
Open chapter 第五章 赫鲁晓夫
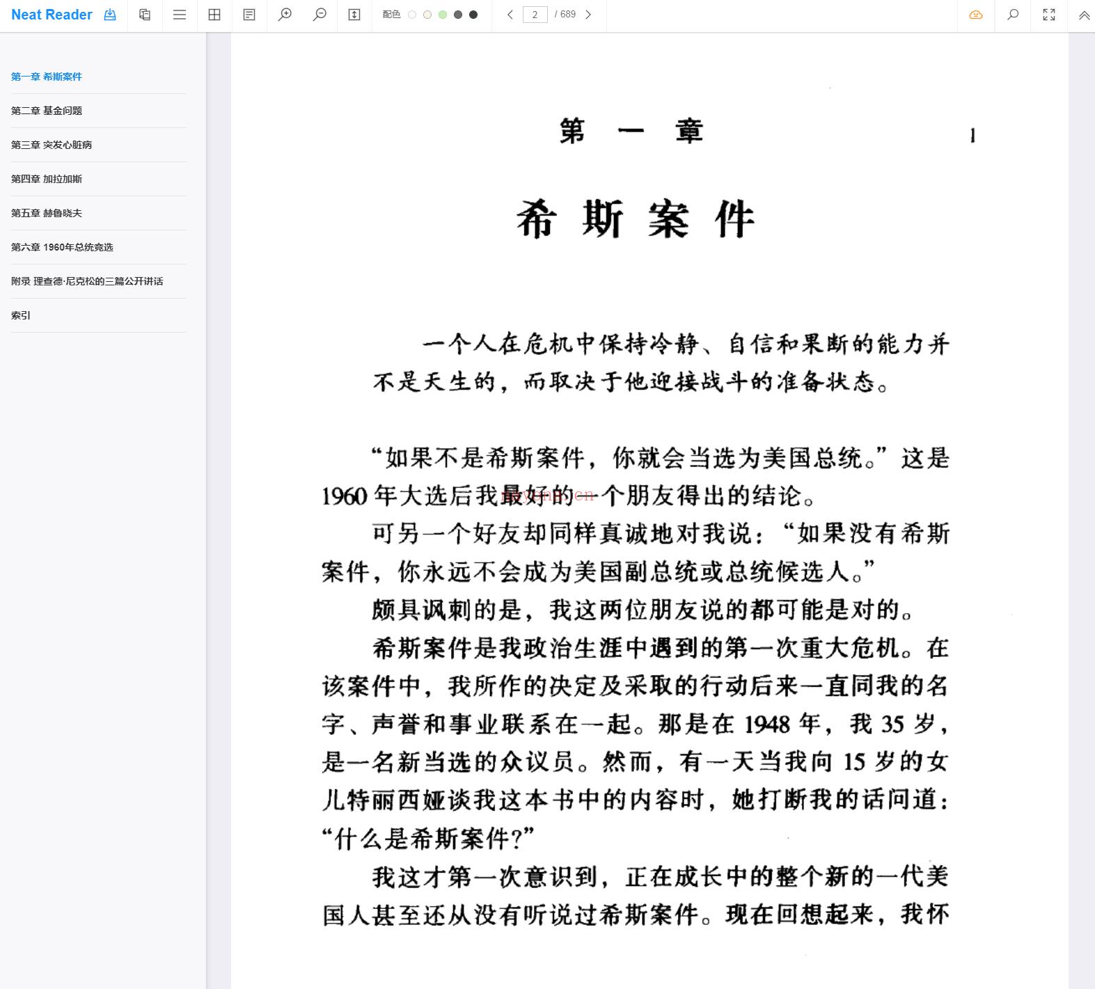click(x=47, y=213)
